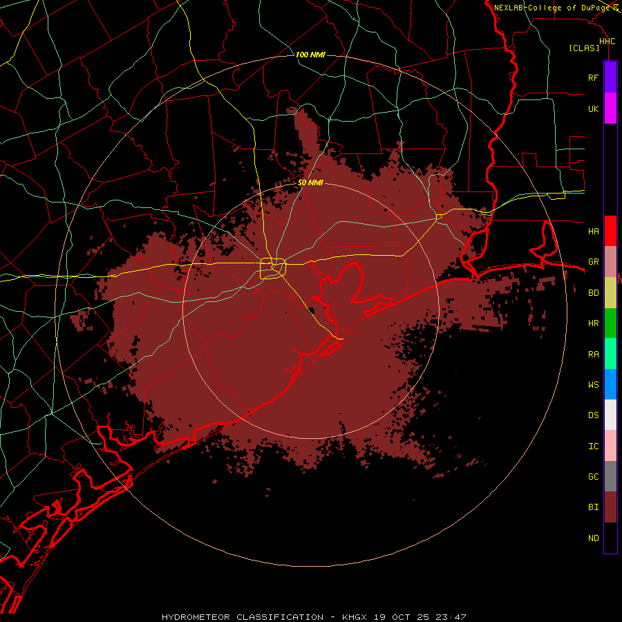Click the ND black legend swatch
Viewport: 622px width, 622px height.
(x=610, y=538)
